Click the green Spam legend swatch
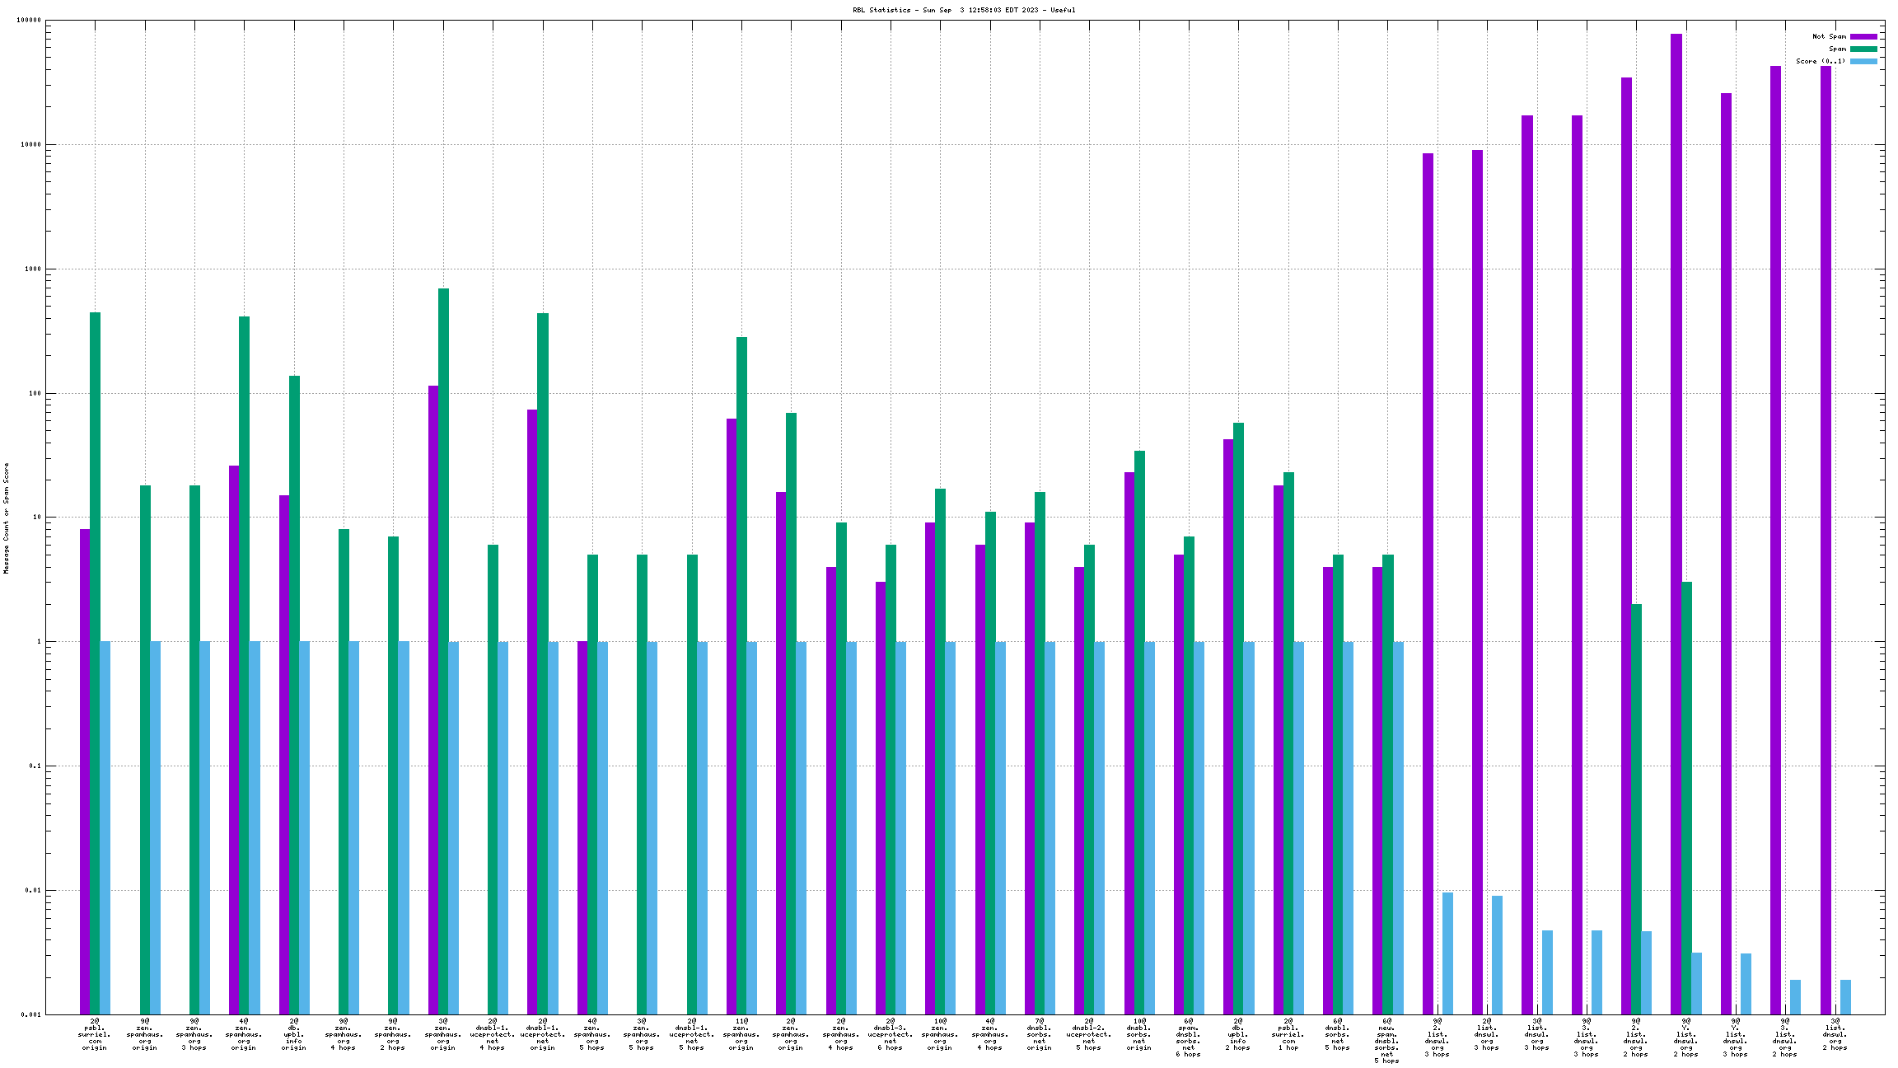 coord(1863,49)
